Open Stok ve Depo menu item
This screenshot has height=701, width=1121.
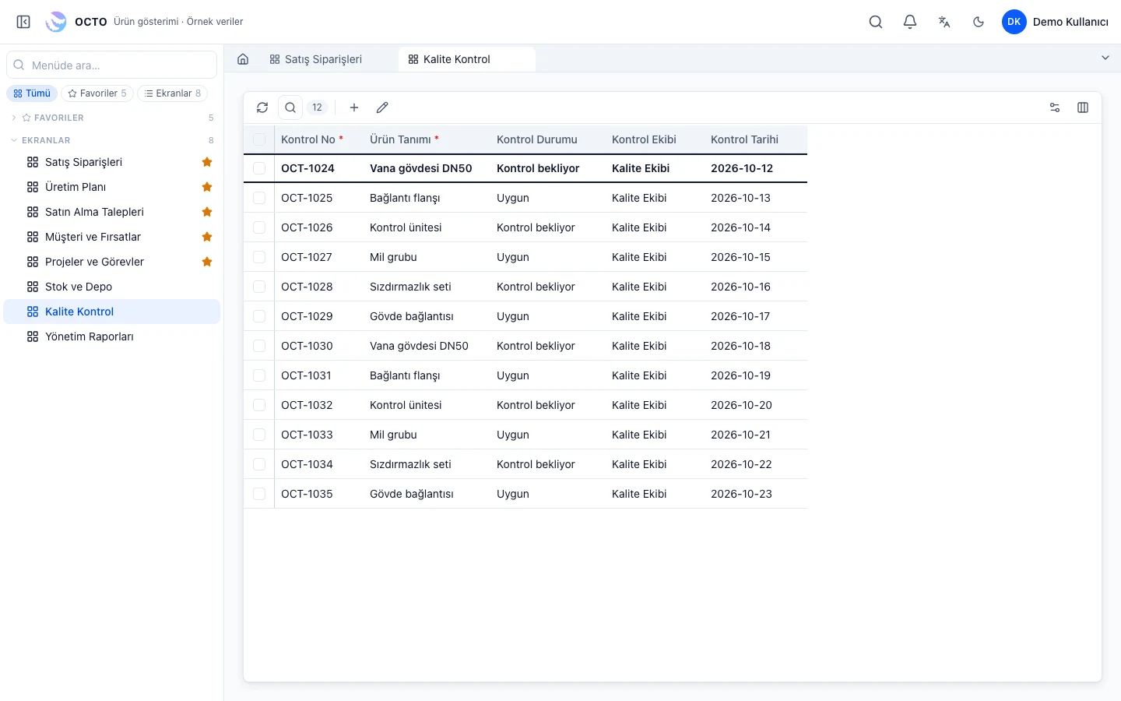(112, 287)
